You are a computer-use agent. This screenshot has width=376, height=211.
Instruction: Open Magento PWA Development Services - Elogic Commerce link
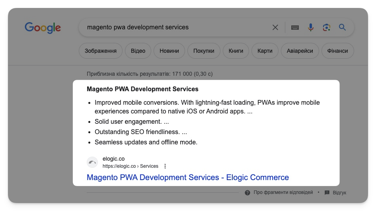[188, 177]
